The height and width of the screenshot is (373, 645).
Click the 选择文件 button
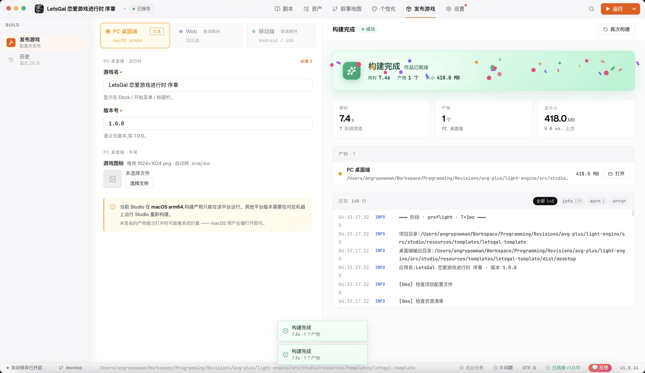139,183
